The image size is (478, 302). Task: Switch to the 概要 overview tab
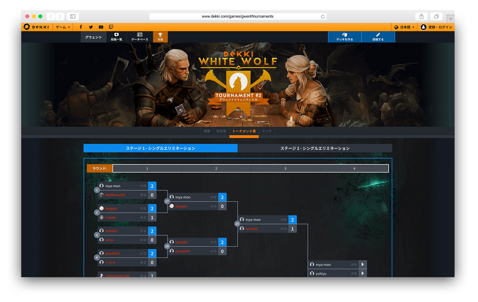(207, 131)
